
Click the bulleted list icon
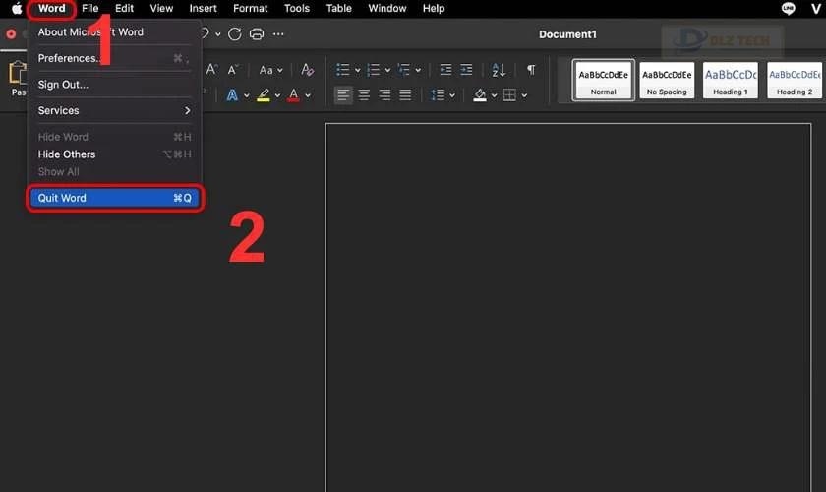click(x=343, y=70)
